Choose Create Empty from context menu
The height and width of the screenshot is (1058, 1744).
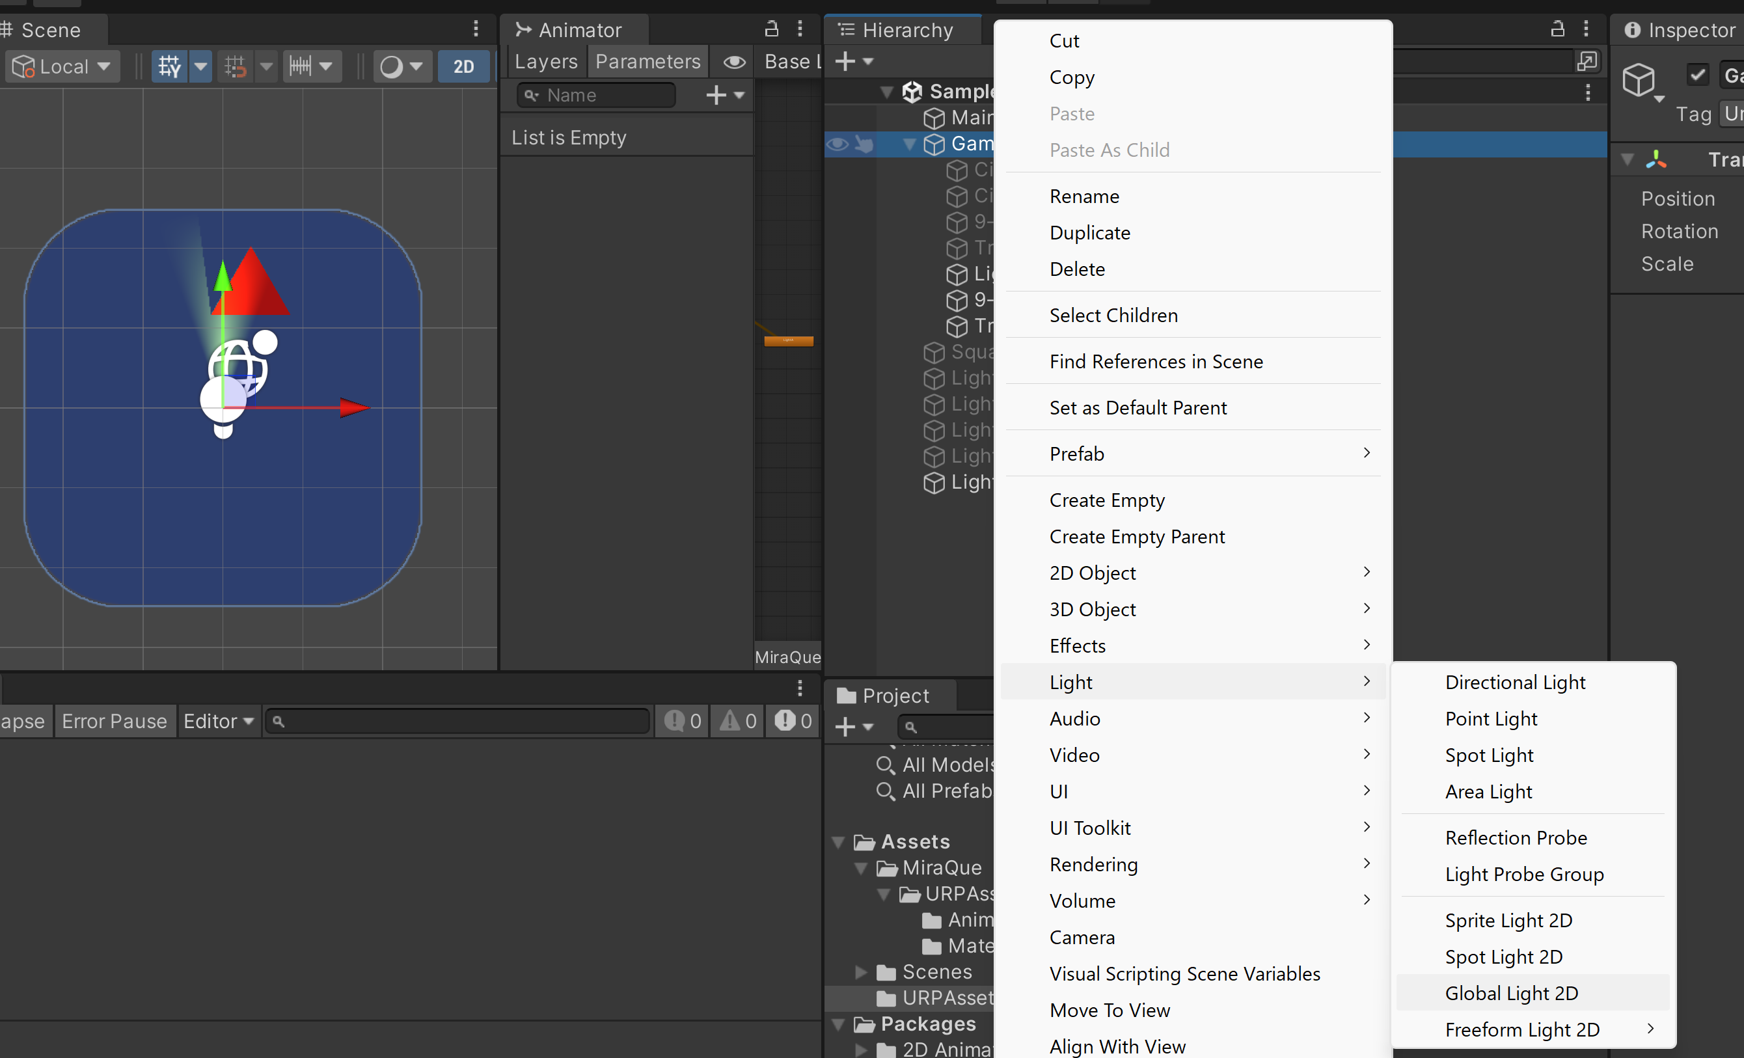click(x=1106, y=500)
